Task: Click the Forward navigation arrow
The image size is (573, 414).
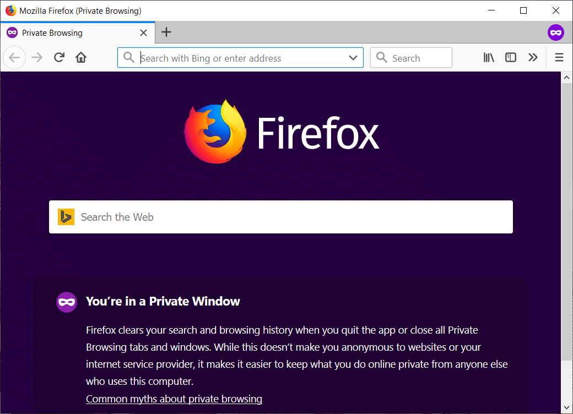Action: (x=37, y=58)
